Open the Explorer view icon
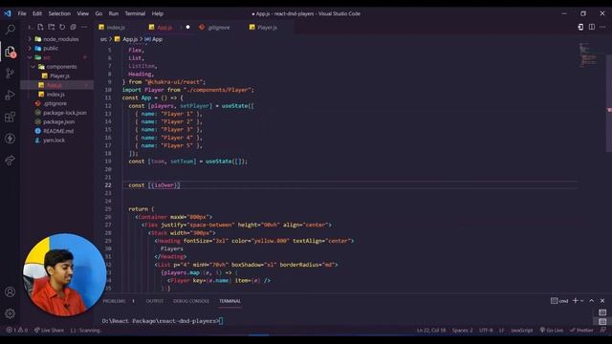Image resolution: width=612 pixels, height=344 pixels. click(11, 52)
